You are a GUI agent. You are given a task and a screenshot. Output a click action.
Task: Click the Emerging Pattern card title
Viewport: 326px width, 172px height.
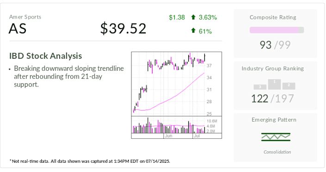[274, 120]
